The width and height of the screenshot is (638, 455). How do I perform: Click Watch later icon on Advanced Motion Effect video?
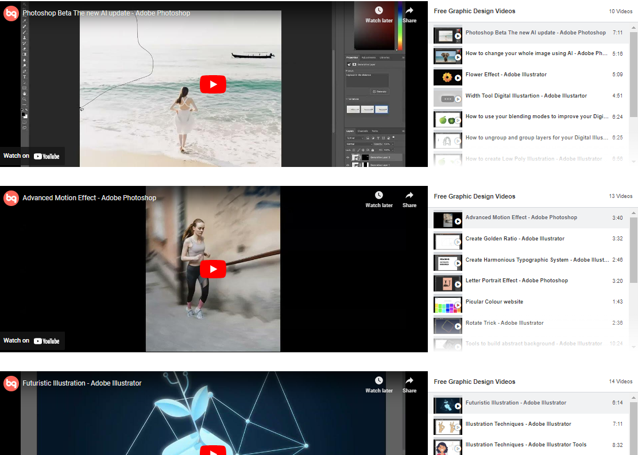pyautogui.click(x=378, y=199)
